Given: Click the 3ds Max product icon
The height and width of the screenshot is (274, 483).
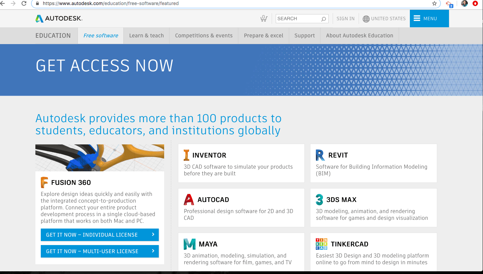Looking at the screenshot, I should pos(319,200).
